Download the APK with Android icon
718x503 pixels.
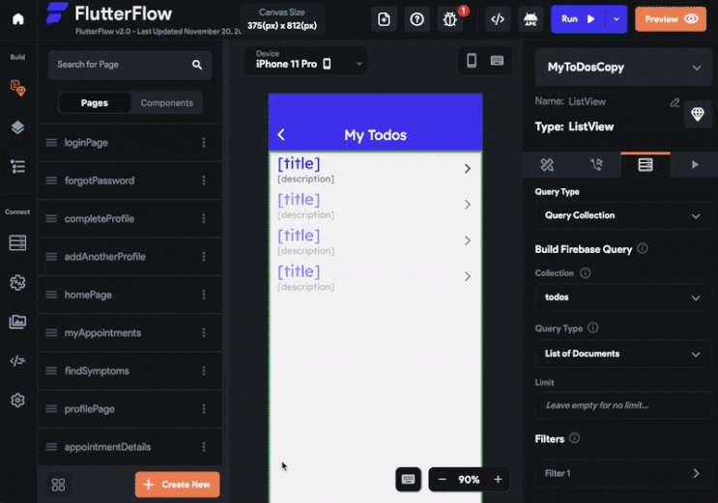pyautogui.click(x=531, y=19)
